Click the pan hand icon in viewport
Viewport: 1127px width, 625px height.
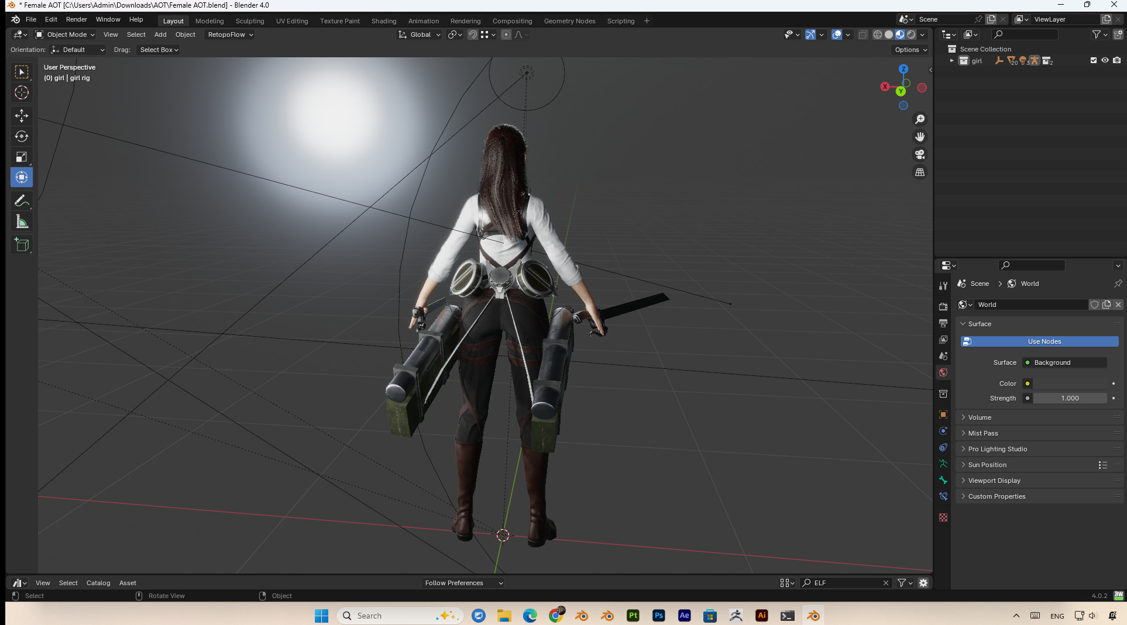920,137
